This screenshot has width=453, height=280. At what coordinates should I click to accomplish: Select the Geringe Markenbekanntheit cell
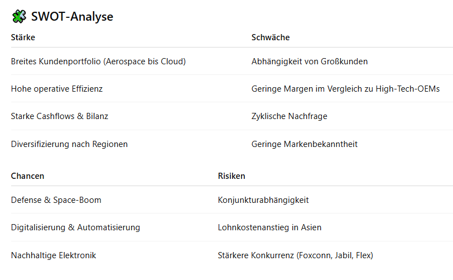(x=305, y=144)
